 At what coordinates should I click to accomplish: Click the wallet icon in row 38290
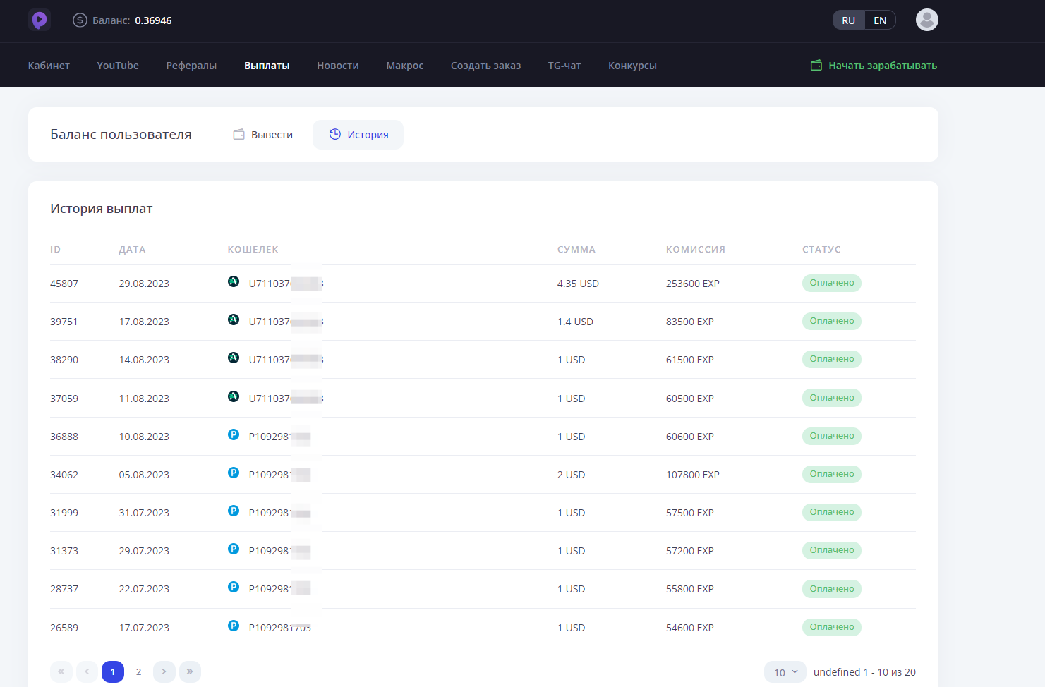click(234, 358)
